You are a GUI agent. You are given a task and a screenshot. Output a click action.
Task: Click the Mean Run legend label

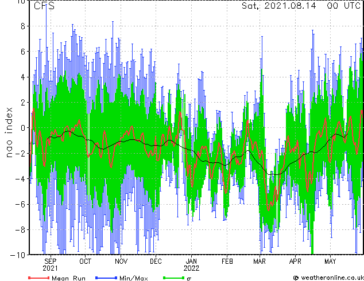68,278
